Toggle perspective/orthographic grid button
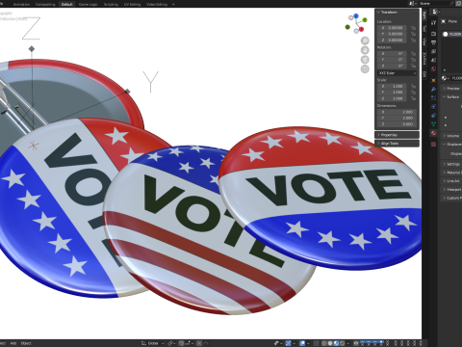 coord(365,68)
